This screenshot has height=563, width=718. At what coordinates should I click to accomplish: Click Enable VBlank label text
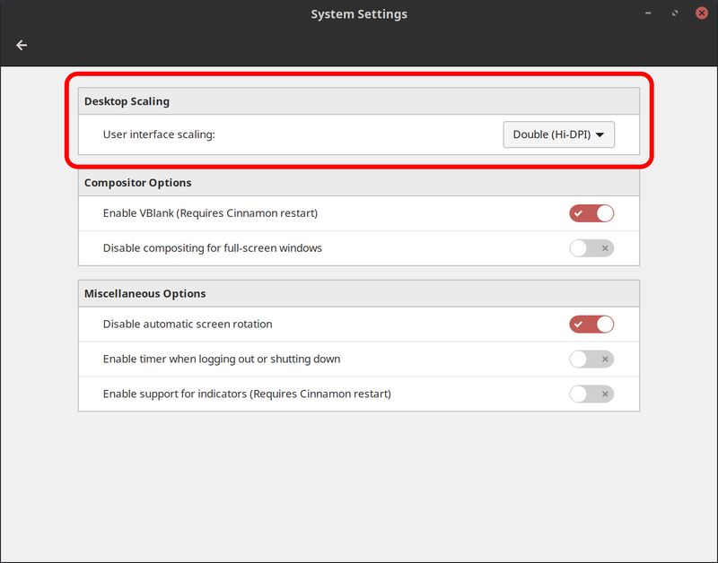click(210, 213)
